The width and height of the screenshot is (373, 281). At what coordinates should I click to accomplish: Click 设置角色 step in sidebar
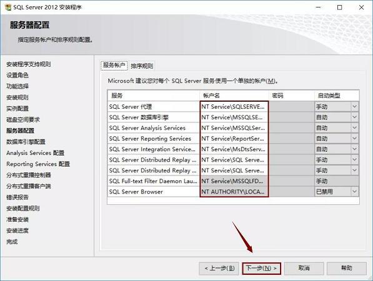(x=17, y=75)
